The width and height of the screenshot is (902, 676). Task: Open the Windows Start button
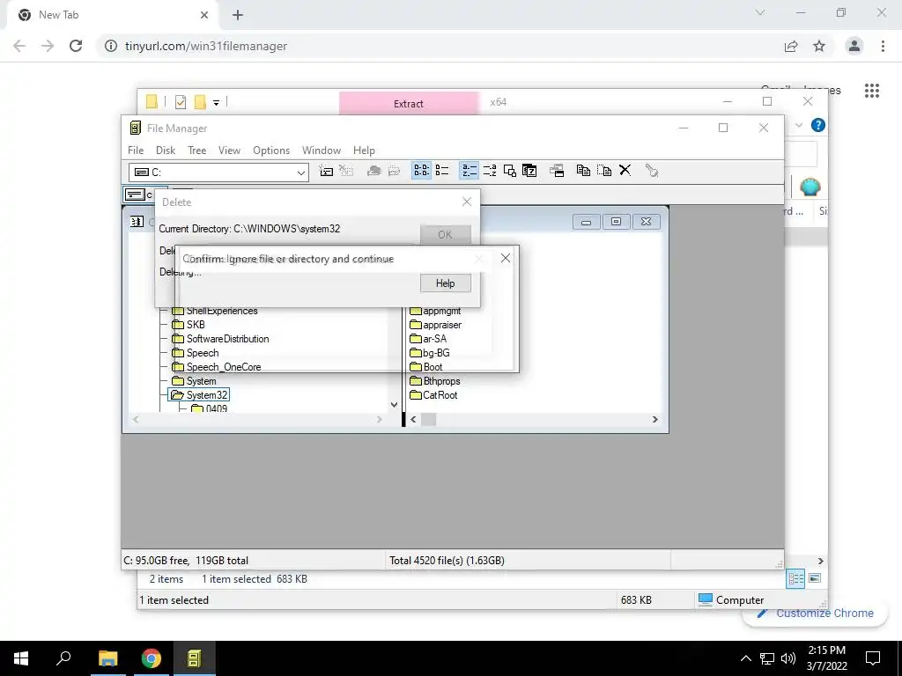point(21,658)
